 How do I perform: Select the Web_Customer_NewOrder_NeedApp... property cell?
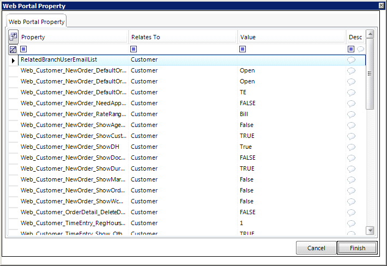[x=74, y=103]
